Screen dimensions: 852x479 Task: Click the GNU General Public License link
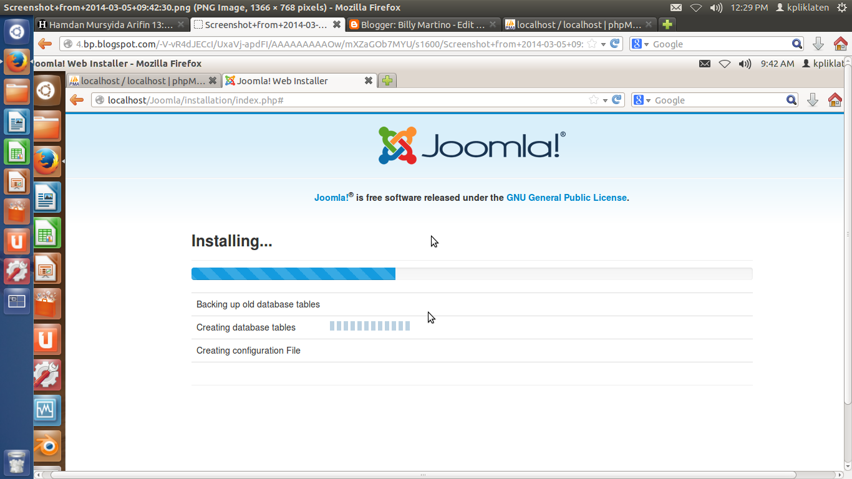566,198
